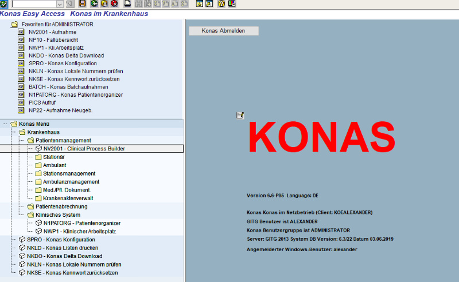Open favorite BATCH - Konas Batchaufnahmen
Image resolution: width=459 pixels, height=282 pixels.
pyautogui.click(x=68, y=87)
